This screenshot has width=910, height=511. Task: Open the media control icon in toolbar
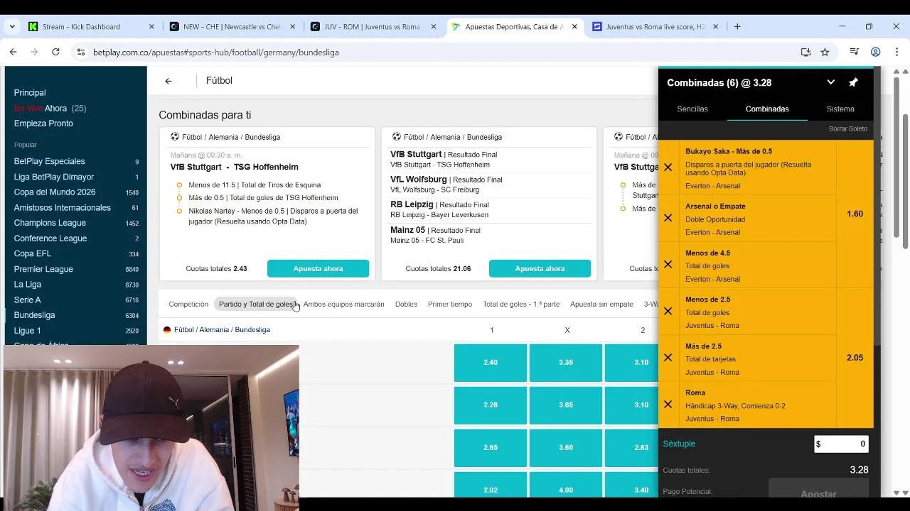tap(855, 52)
